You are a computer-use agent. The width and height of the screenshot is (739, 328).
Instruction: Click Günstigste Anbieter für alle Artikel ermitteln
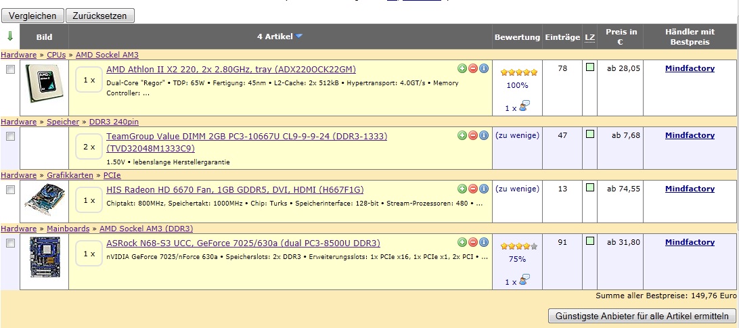pyautogui.click(x=642, y=316)
